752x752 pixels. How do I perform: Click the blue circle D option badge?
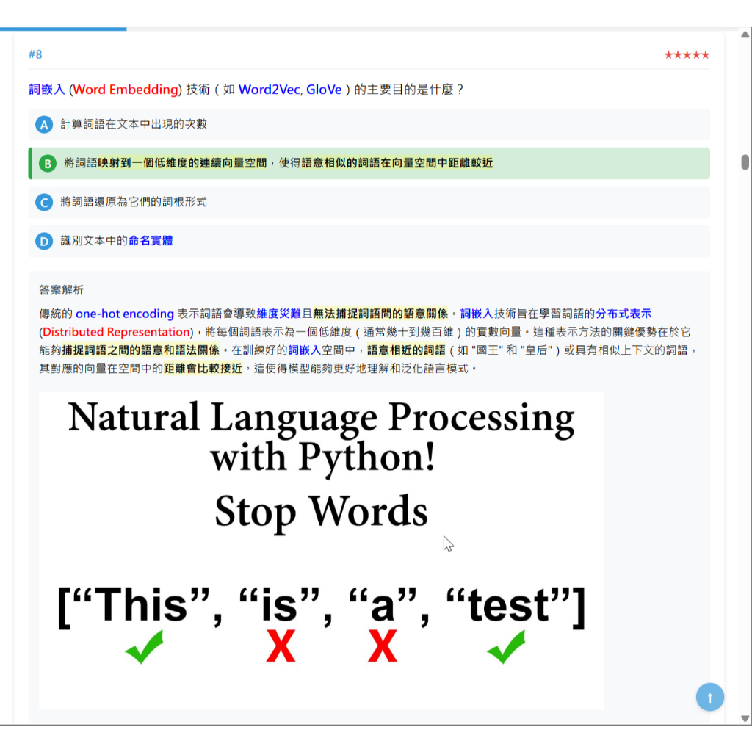(44, 241)
